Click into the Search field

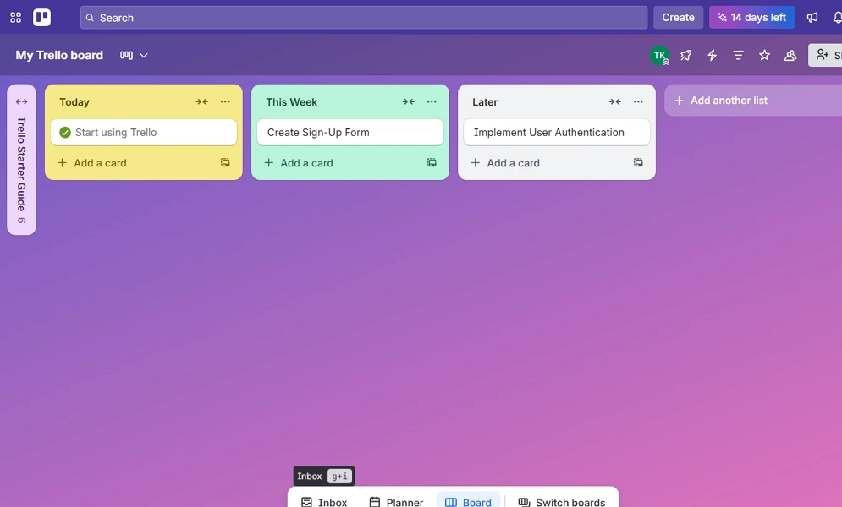click(x=364, y=18)
